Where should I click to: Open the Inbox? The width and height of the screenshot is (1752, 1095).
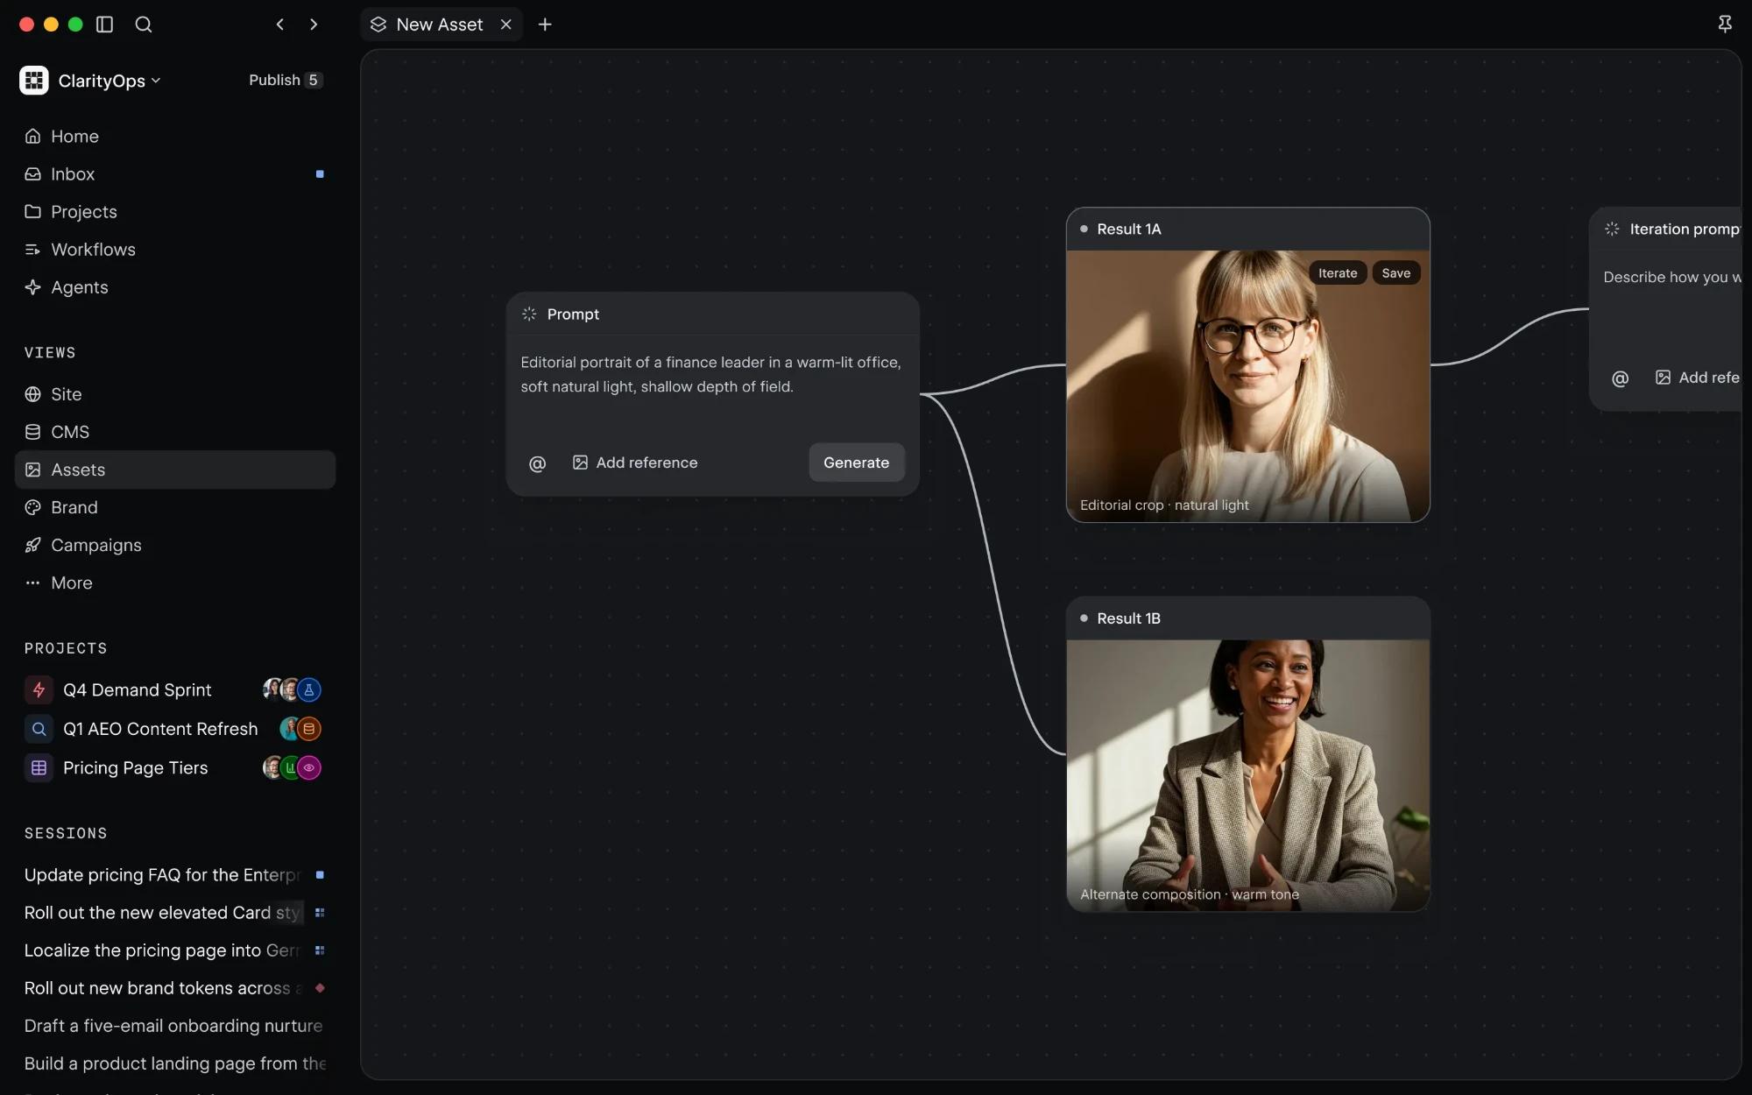coord(175,173)
